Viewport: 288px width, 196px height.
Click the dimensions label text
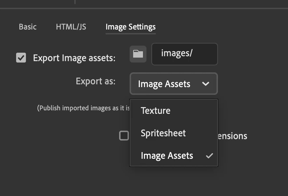tap(232, 136)
